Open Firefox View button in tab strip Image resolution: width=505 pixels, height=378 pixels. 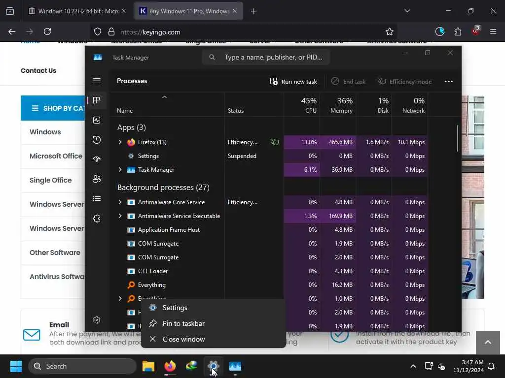(10, 11)
